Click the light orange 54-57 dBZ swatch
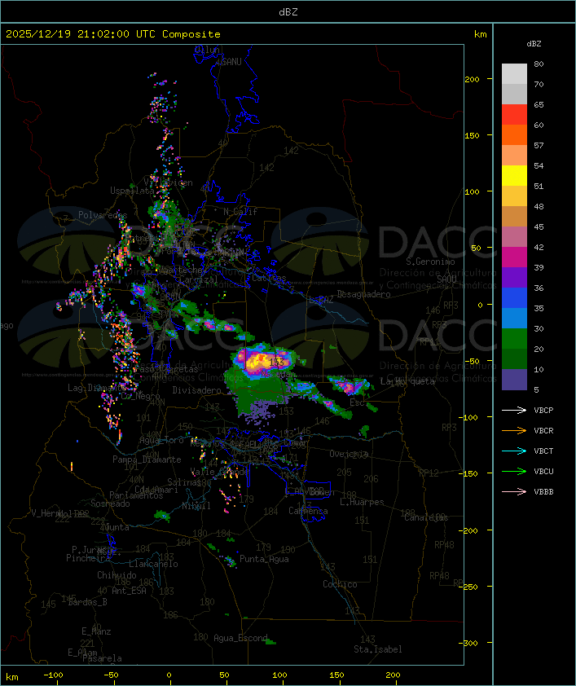Image resolution: width=576 pixels, height=686 pixels. pos(514,156)
